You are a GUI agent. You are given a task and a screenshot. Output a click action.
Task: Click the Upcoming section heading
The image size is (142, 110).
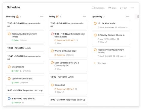97,16
